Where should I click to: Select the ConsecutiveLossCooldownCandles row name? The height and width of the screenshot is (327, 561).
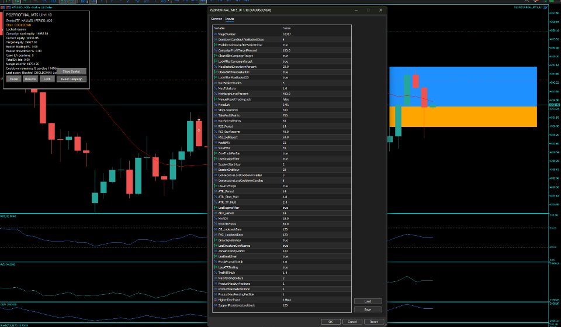point(240,181)
